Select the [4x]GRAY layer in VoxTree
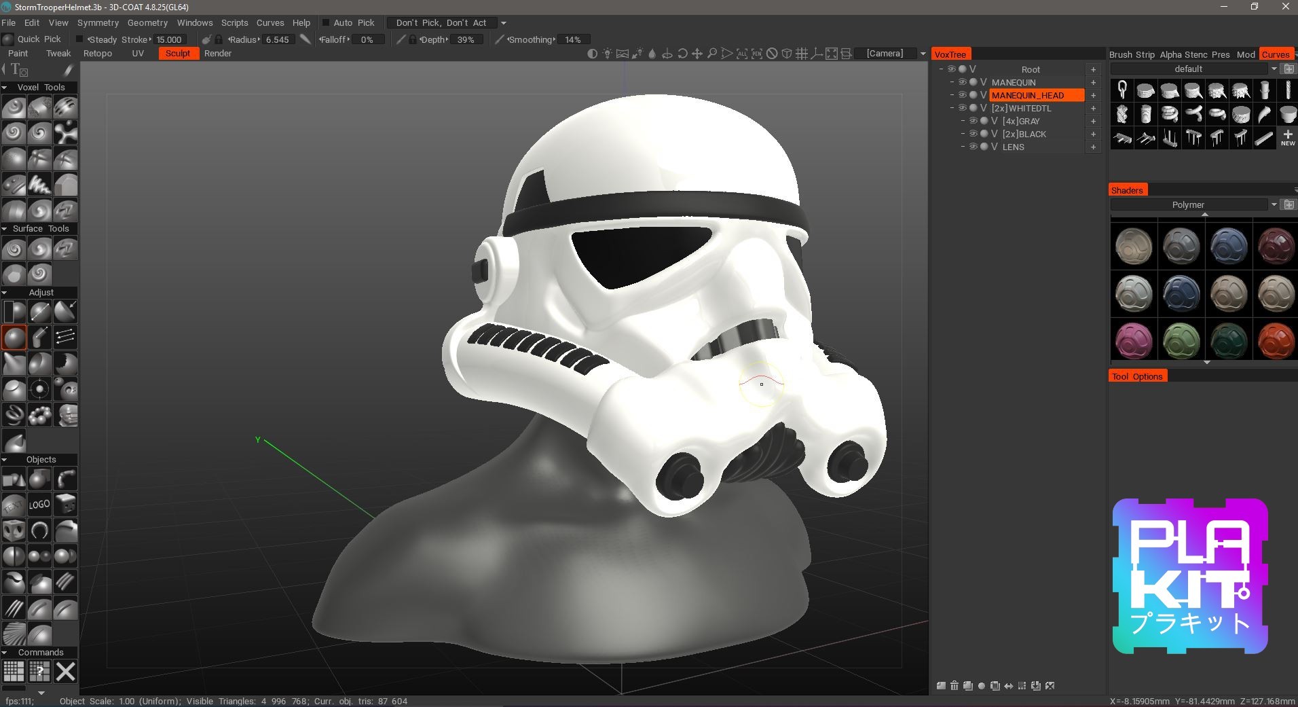 1021,121
